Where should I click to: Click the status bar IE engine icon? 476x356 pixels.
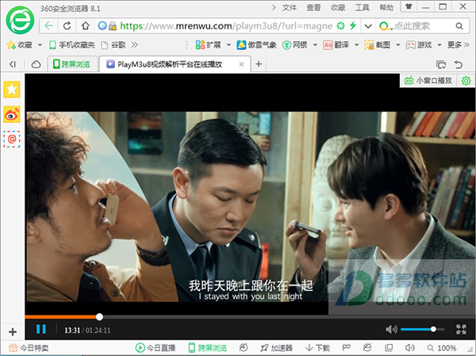coord(367,348)
